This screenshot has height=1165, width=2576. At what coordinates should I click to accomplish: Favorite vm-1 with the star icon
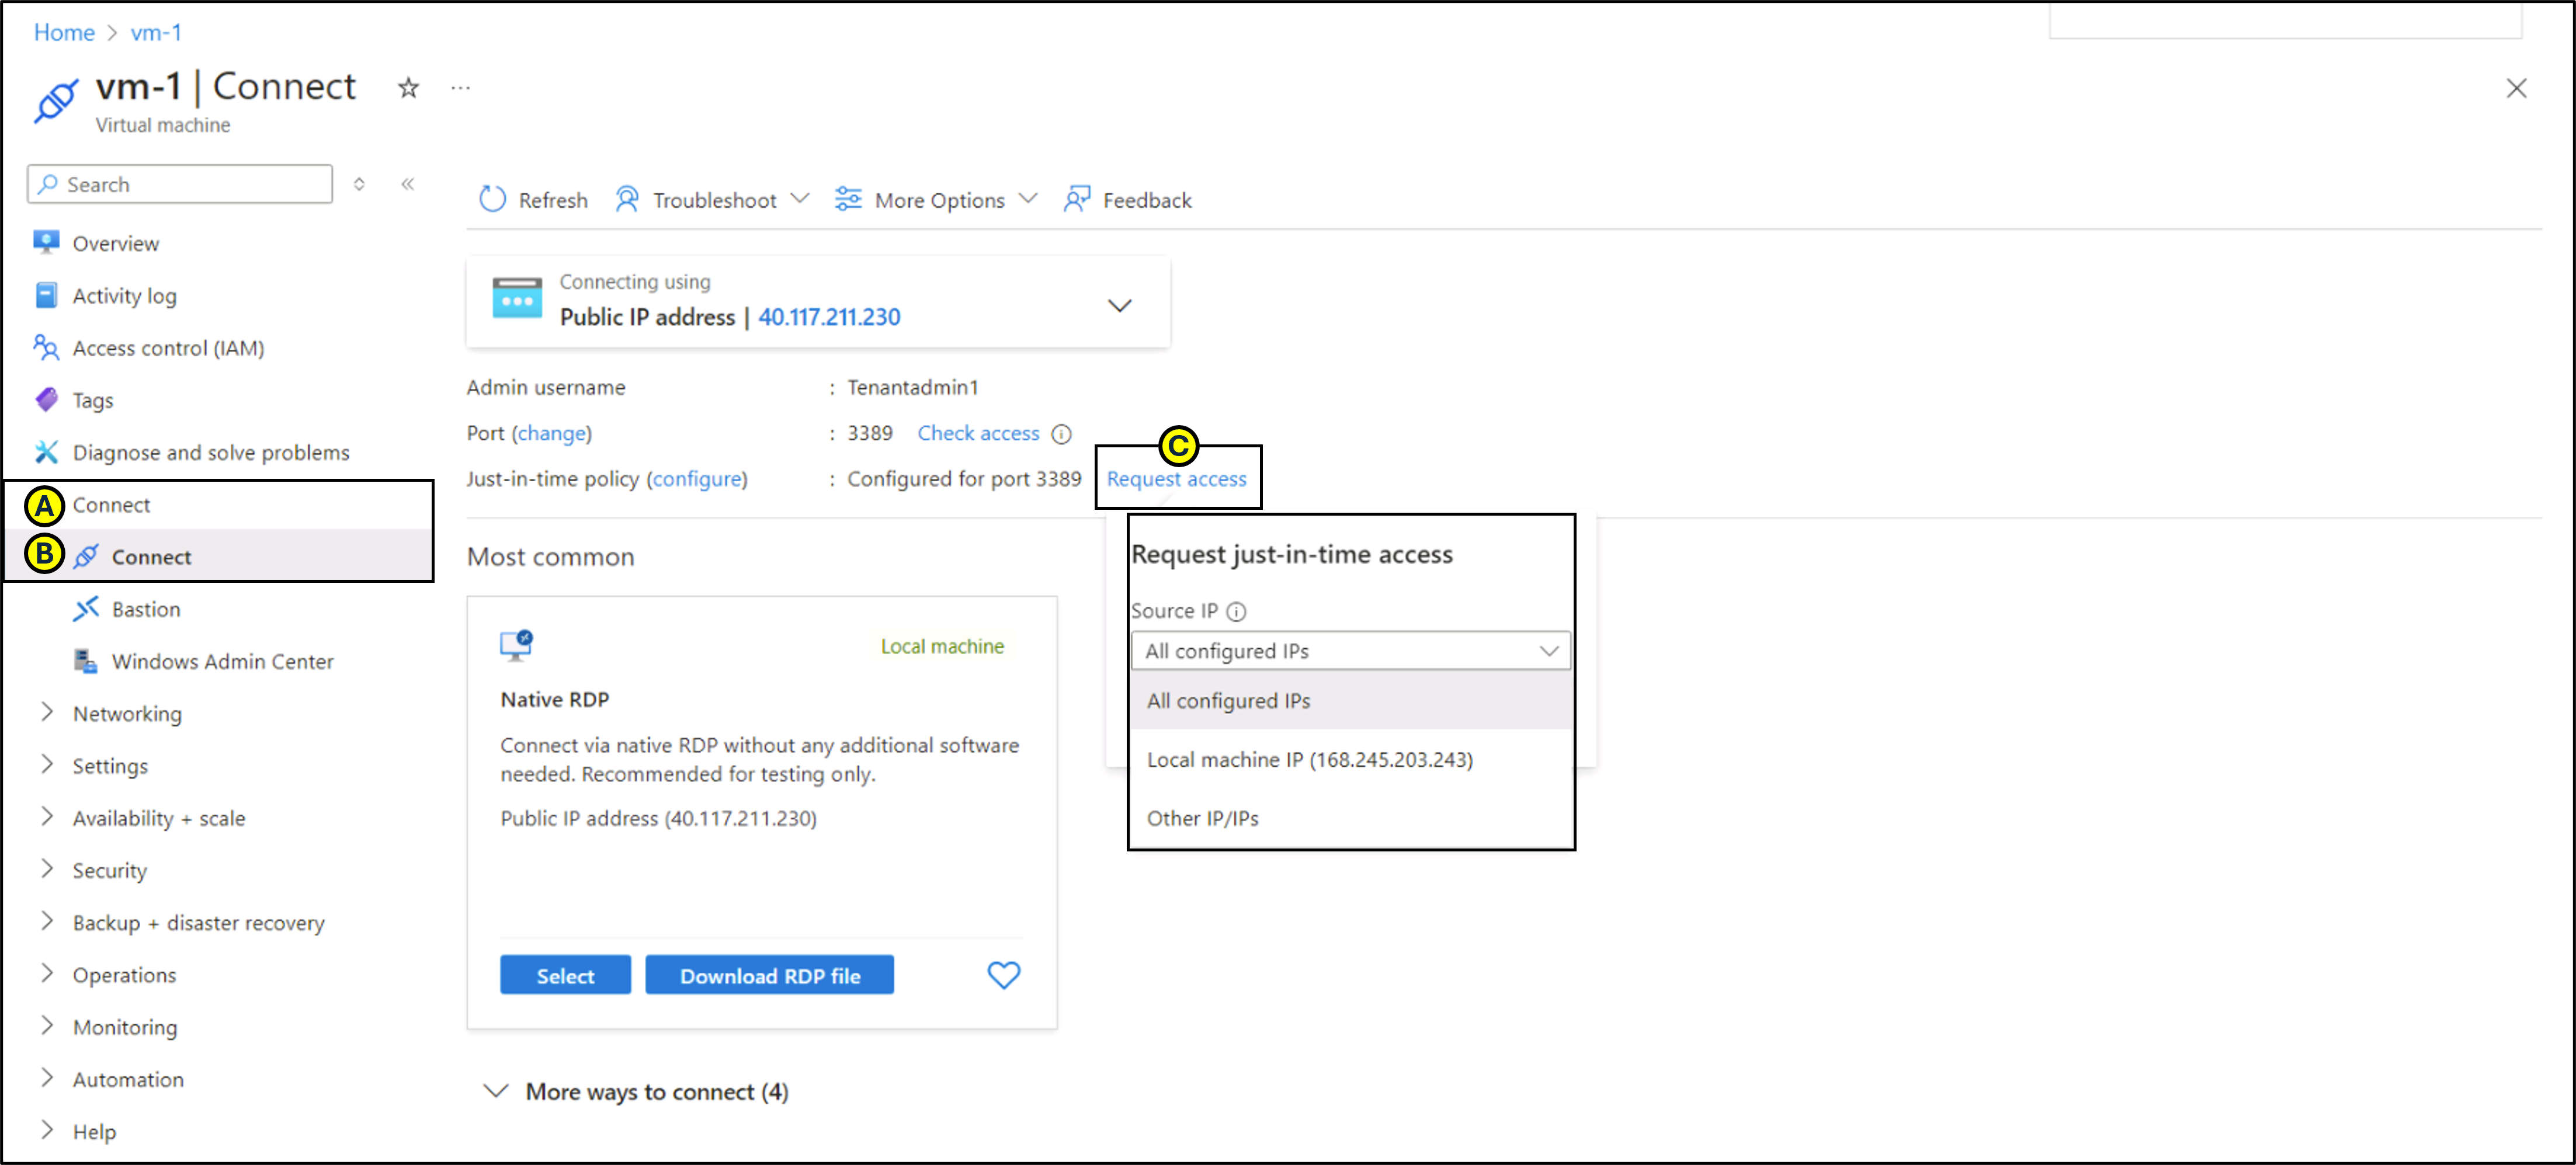(408, 88)
